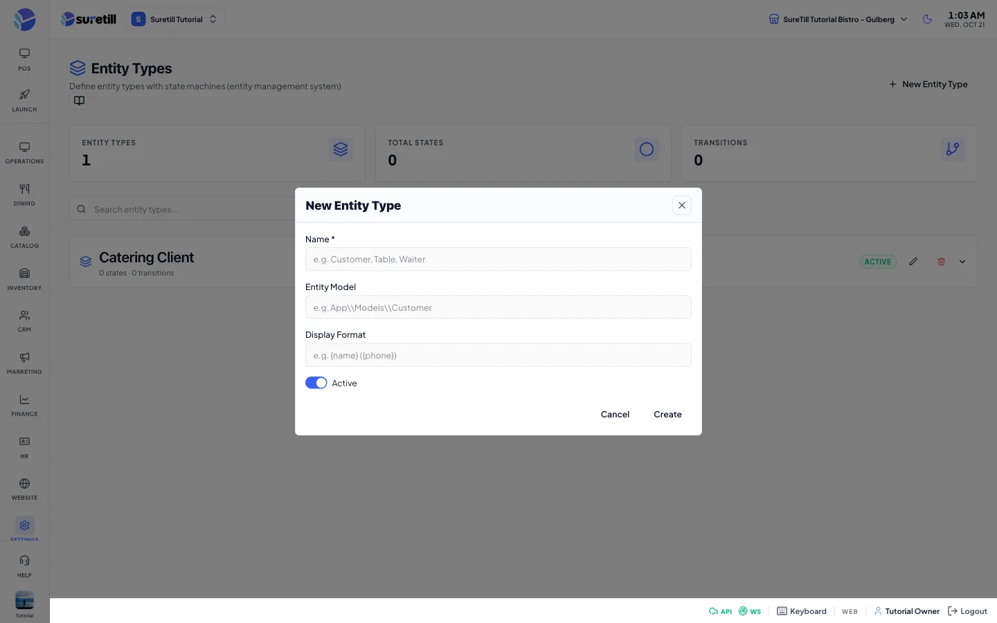Focus the Display Format field
This screenshot has height=623, width=997.
(498, 355)
